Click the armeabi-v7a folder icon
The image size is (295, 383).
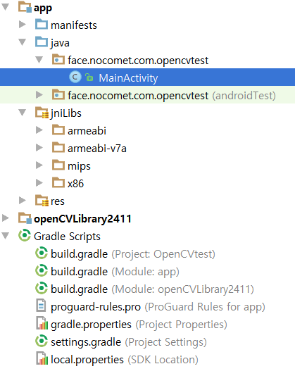pyautogui.click(x=58, y=147)
